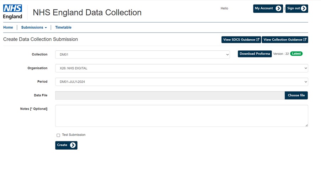Open the Timetable page

63,27
